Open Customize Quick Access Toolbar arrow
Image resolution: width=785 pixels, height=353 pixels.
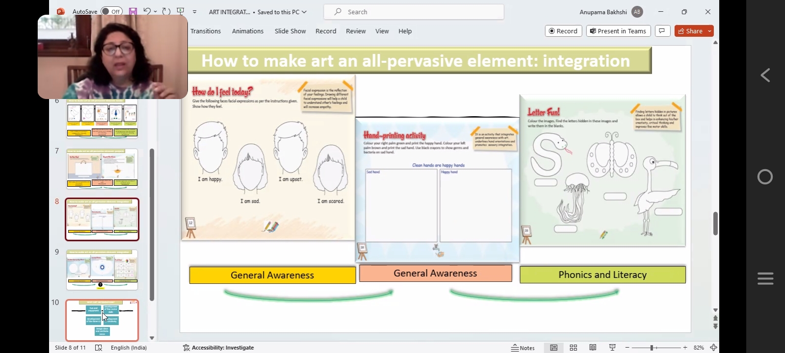click(195, 12)
